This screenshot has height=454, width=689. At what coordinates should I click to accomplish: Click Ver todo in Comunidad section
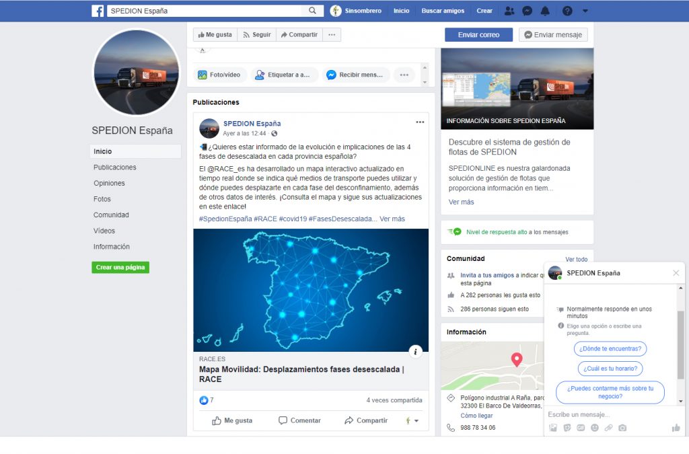(576, 259)
